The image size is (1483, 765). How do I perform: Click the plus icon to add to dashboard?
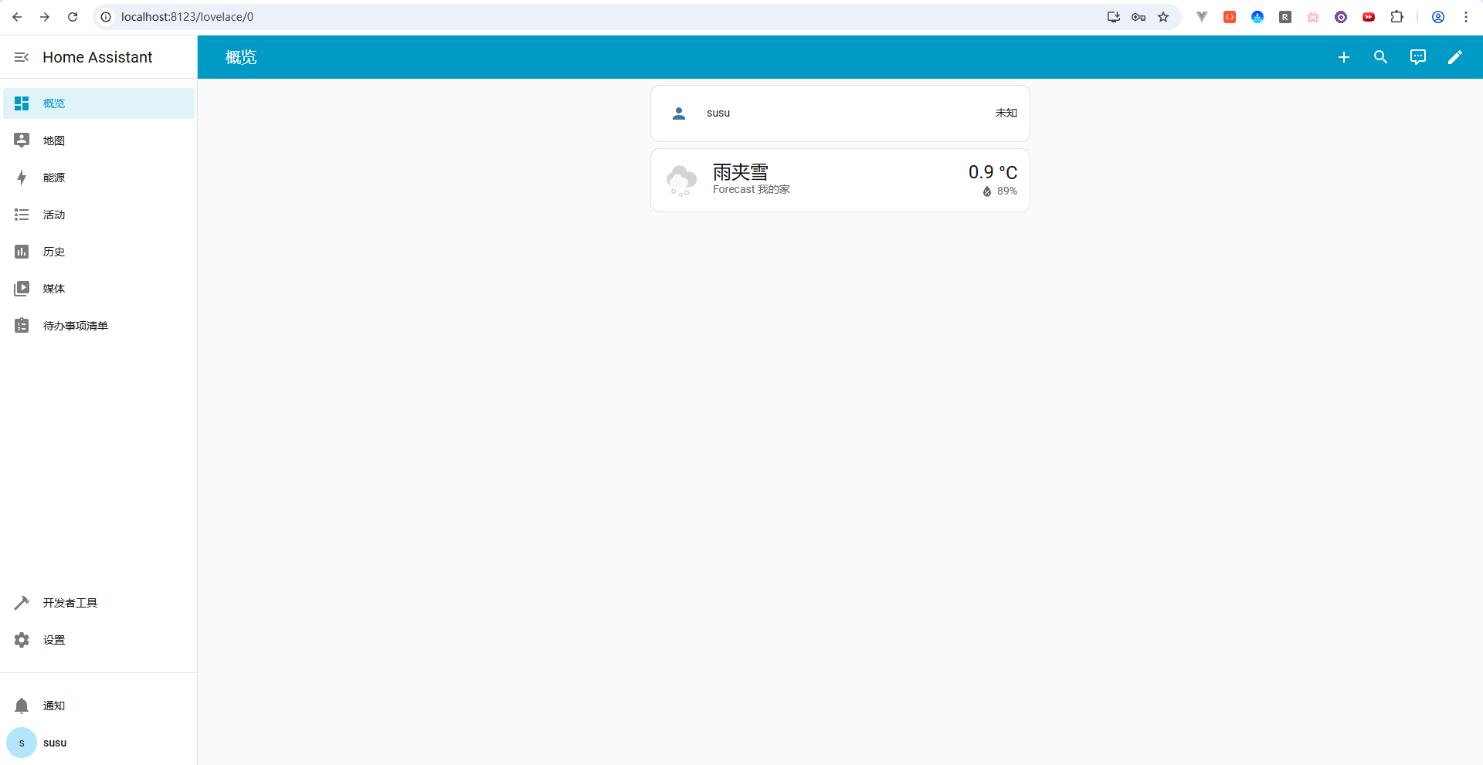coord(1343,57)
